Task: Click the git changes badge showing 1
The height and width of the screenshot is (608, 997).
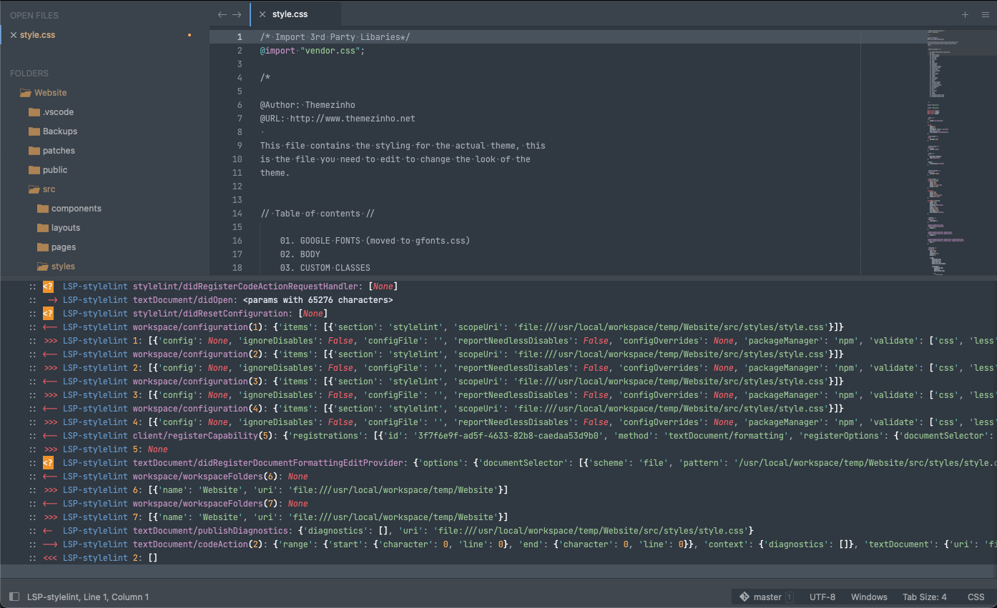Action: pyautogui.click(x=790, y=597)
